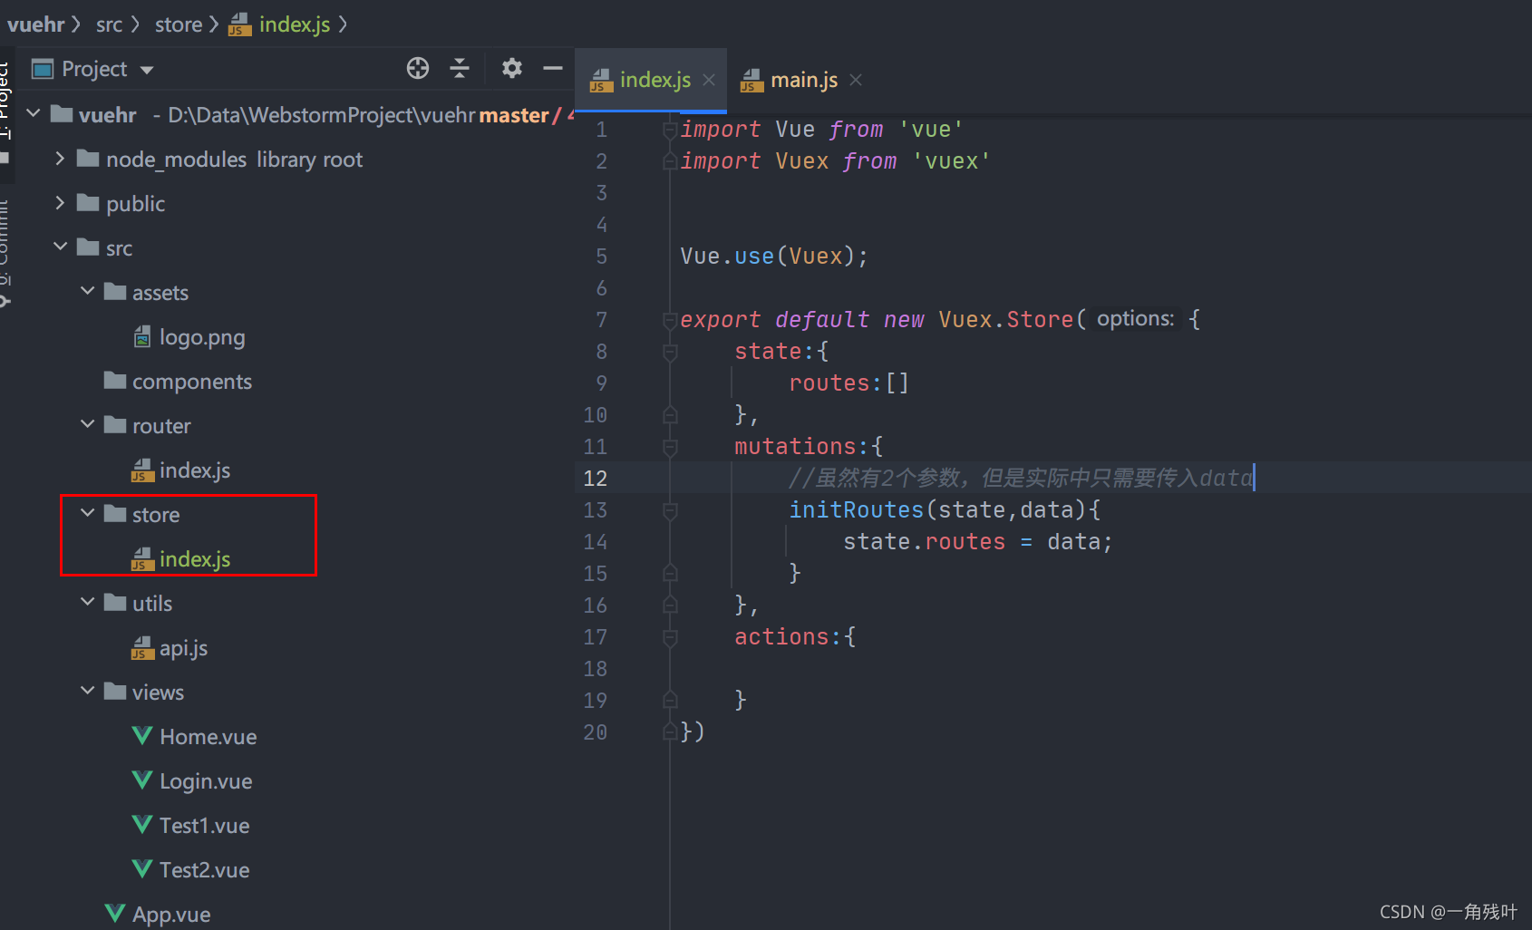
Task: Collapse the router folder
Action: coord(87,424)
